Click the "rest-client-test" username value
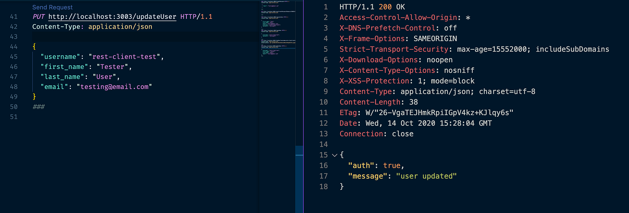Screen dimensions: 629x213 (x=124, y=57)
